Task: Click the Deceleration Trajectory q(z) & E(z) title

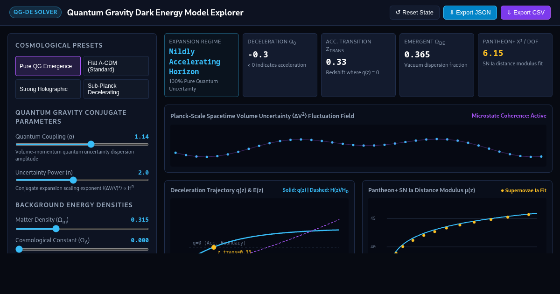Action: click(x=217, y=190)
